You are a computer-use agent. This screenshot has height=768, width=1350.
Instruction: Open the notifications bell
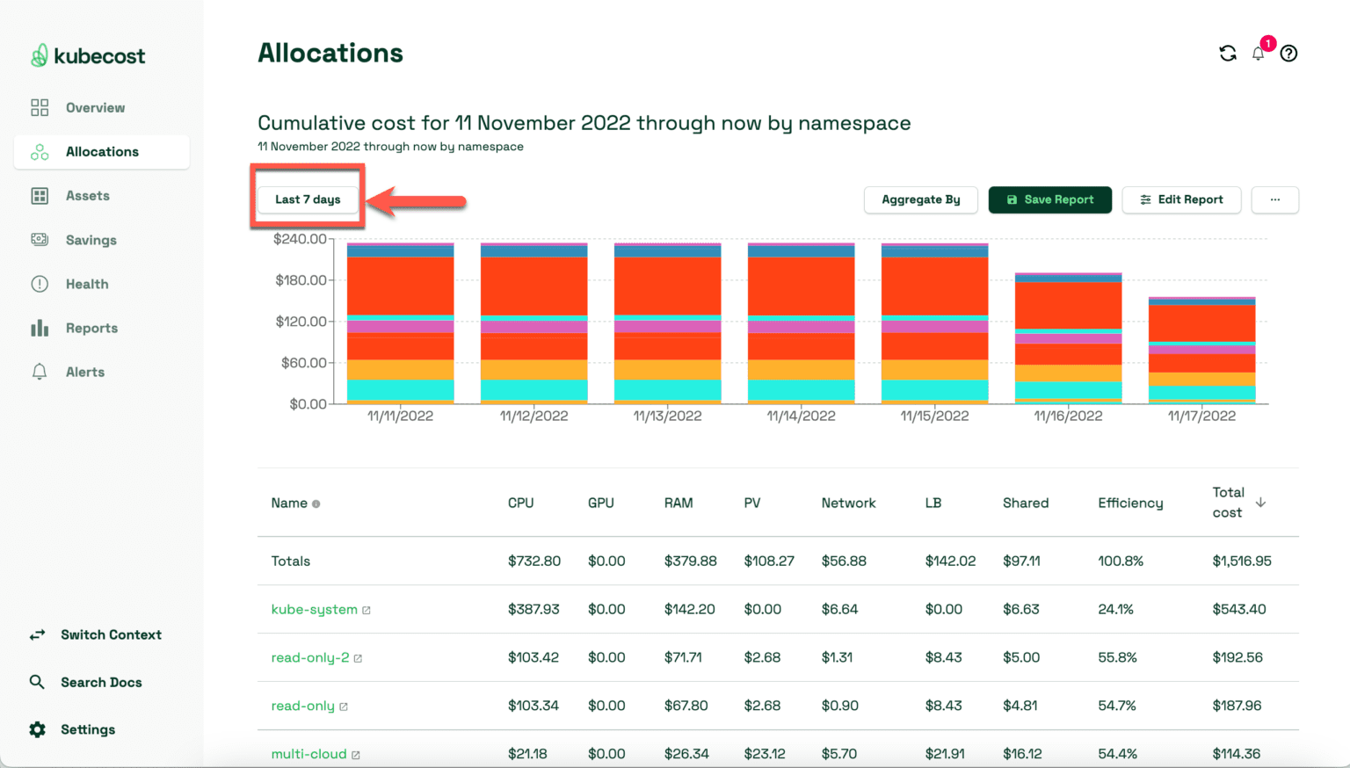point(1258,53)
